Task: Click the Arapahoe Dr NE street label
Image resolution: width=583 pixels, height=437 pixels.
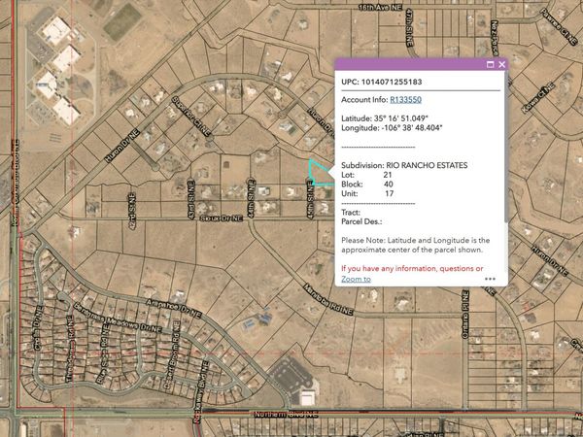Action: (x=173, y=309)
